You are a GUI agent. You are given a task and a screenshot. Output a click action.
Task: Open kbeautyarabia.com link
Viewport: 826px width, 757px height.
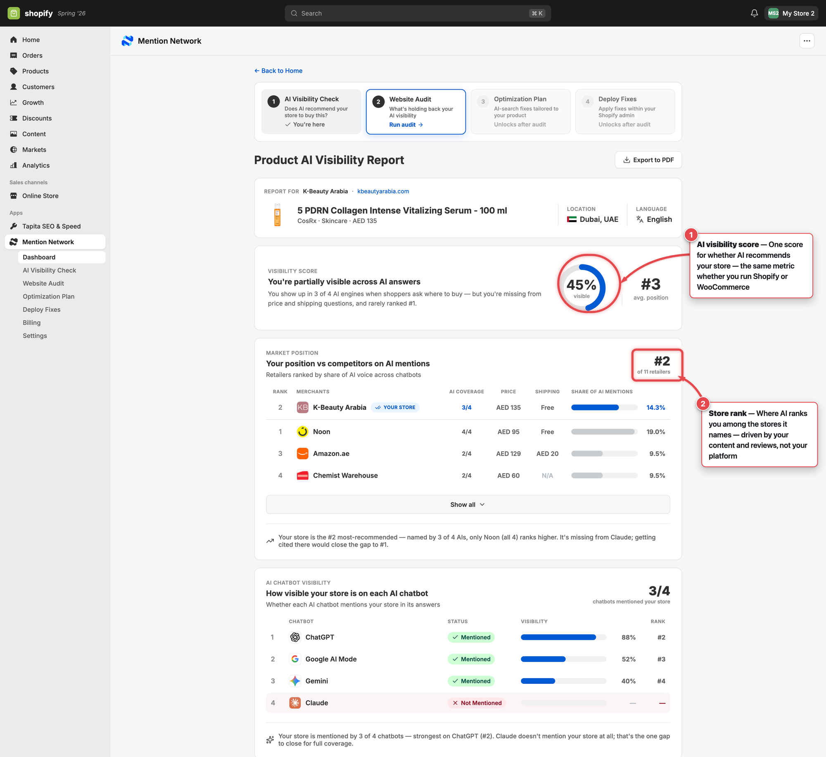(x=383, y=191)
